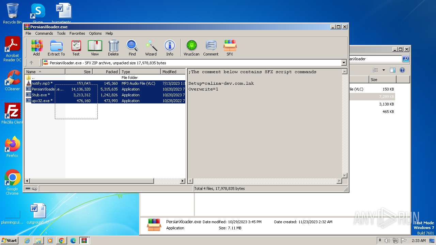
Task: Click the Extract To toolbar icon
Action: coord(56,48)
